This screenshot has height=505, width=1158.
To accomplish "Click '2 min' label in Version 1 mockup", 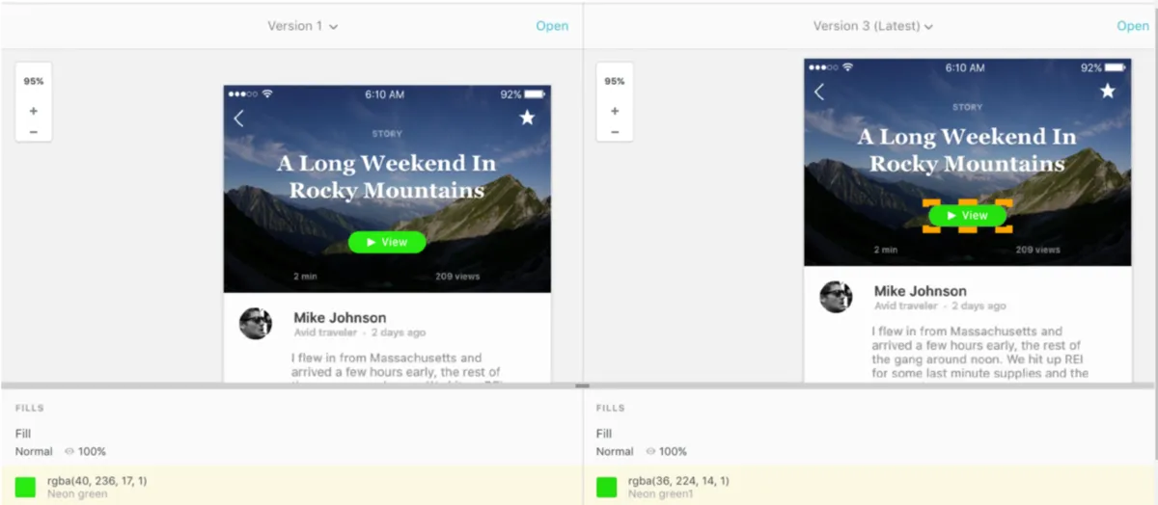I will [306, 277].
